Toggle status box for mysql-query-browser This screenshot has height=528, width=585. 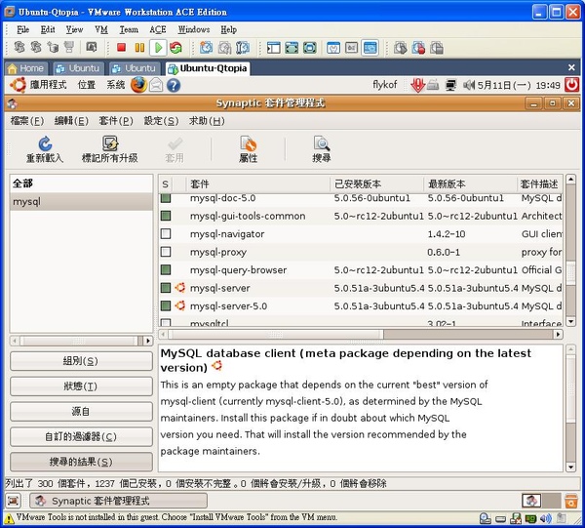point(166,269)
